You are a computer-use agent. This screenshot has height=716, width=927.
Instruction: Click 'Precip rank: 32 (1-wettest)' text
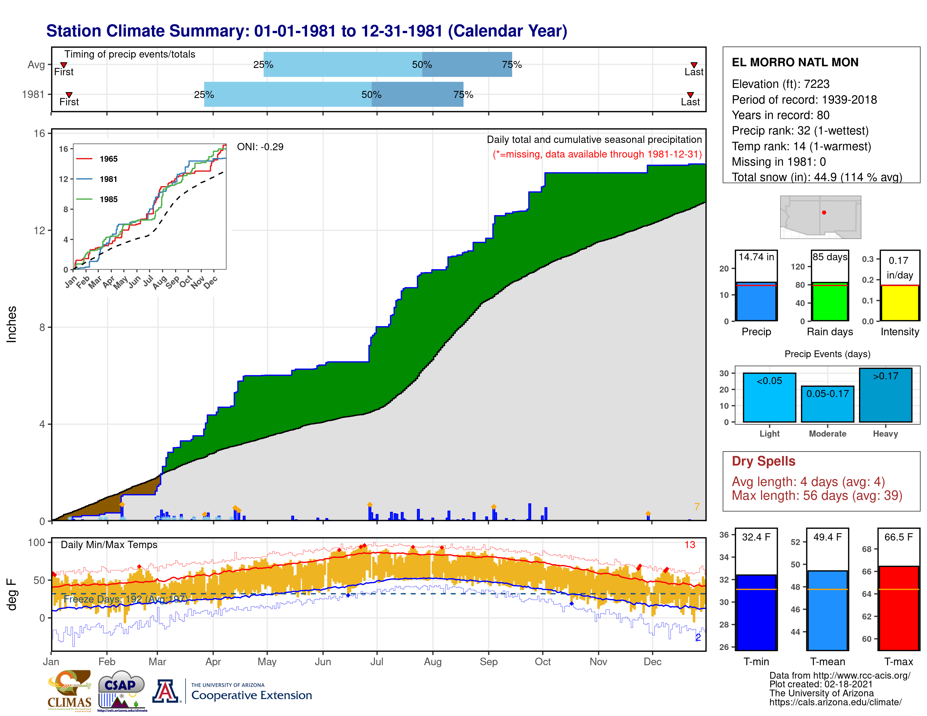coord(800,131)
